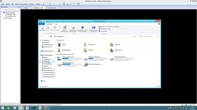The height and width of the screenshot is (110, 197).
Task: Close the Windows 7 x64 tab
Action: [x=44, y=8]
